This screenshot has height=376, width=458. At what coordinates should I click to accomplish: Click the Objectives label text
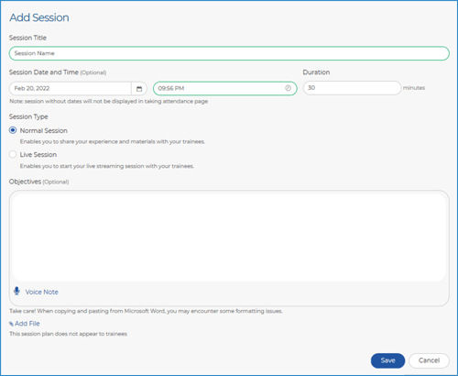click(x=25, y=182)
